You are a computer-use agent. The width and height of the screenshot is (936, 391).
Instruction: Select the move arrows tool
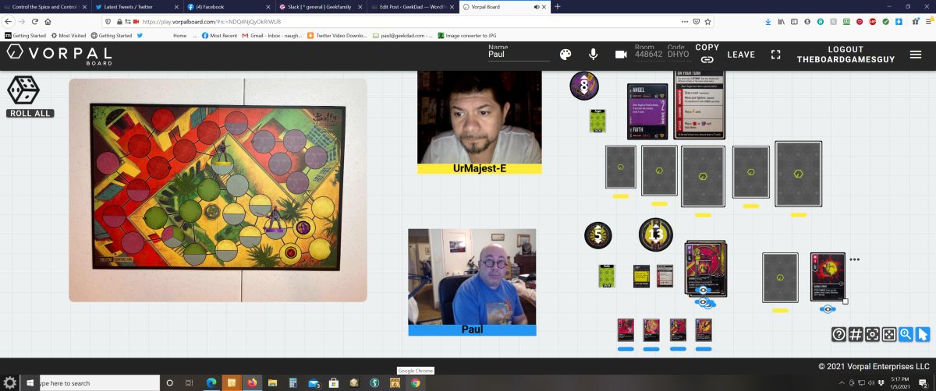pyautogui.click(x=889, y=334)
